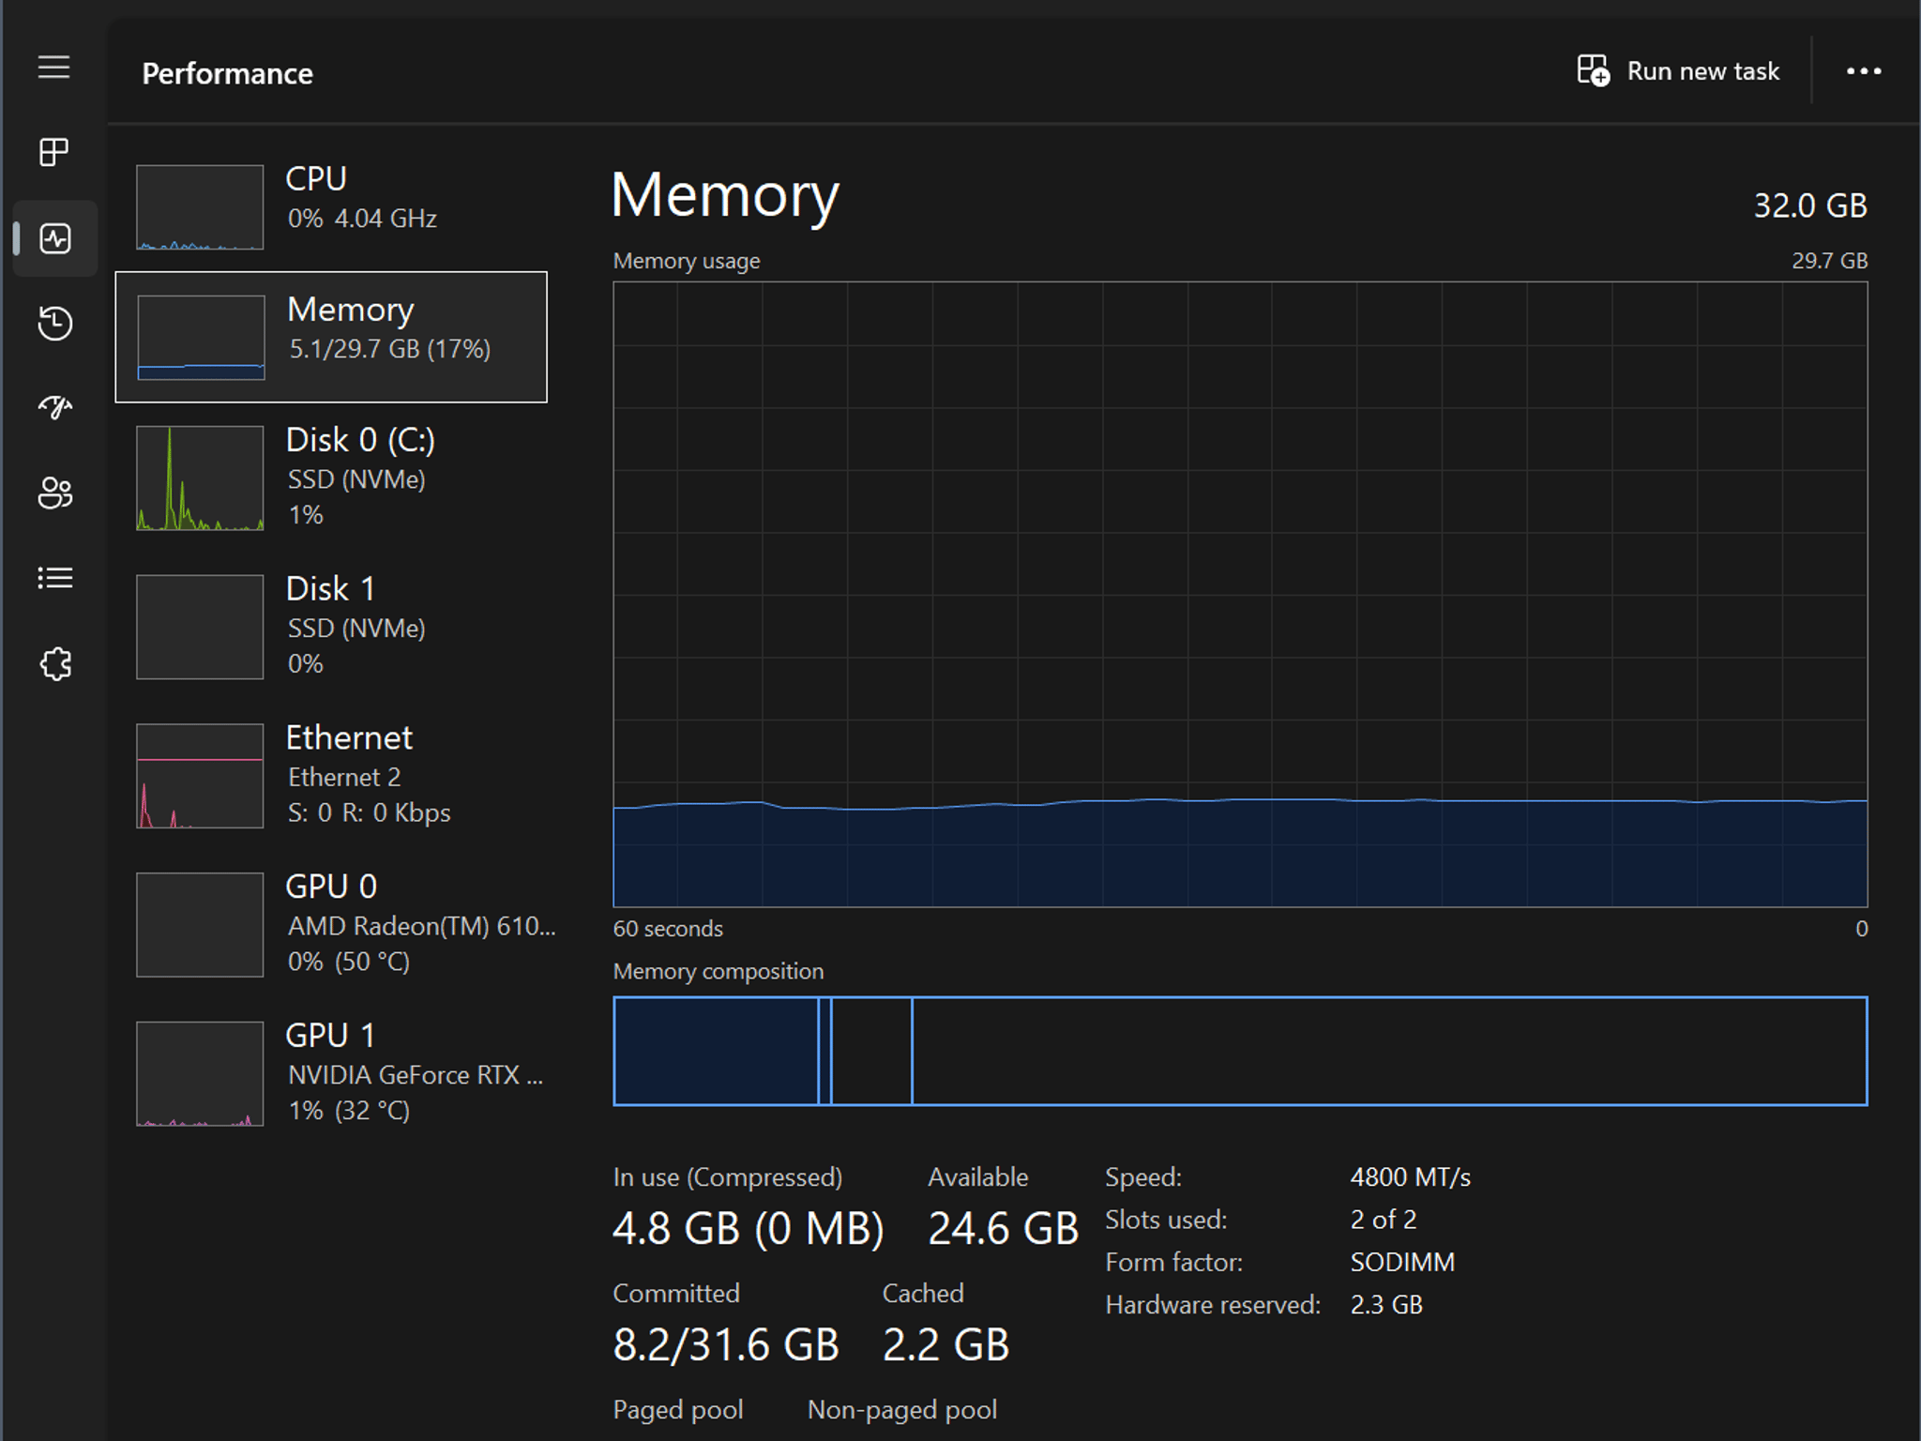The width and height of the screenshot is (1921, 1441).
Task: Go to the Processes page icon
Action: click(x=53, y=152)
